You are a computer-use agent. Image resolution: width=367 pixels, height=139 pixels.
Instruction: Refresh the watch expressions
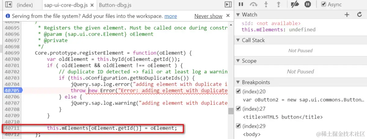click(360, 15)
